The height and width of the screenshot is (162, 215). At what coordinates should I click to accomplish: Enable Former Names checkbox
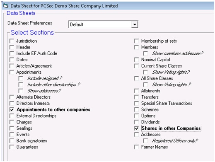137,147
